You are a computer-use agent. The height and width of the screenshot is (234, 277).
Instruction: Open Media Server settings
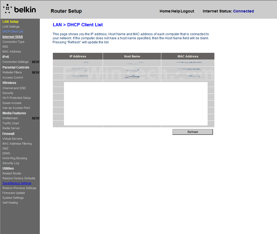tap(11, 128)
